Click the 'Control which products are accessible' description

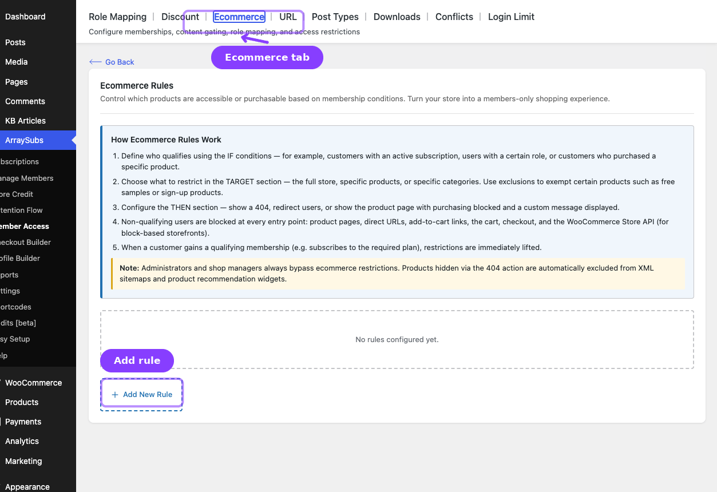(355, 99)
